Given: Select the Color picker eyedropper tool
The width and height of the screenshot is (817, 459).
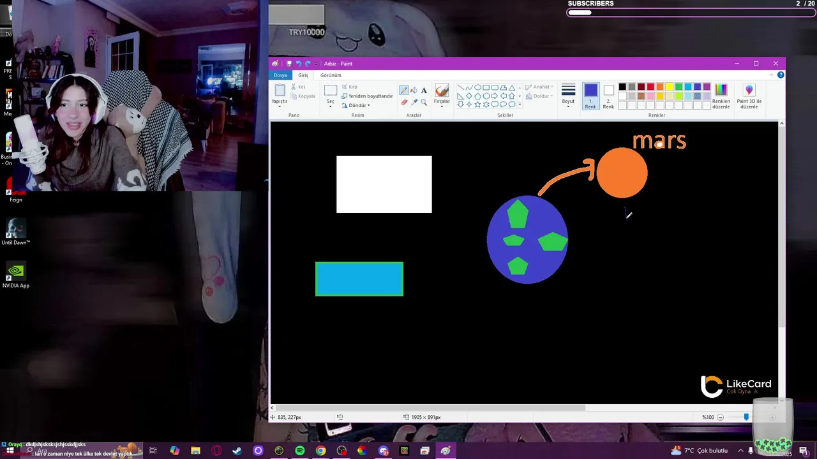Looking at the screenshot, I should (x=414, y=102).
